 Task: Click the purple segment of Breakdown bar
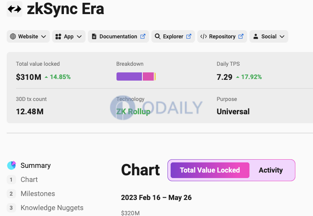(x=129, y=77)
